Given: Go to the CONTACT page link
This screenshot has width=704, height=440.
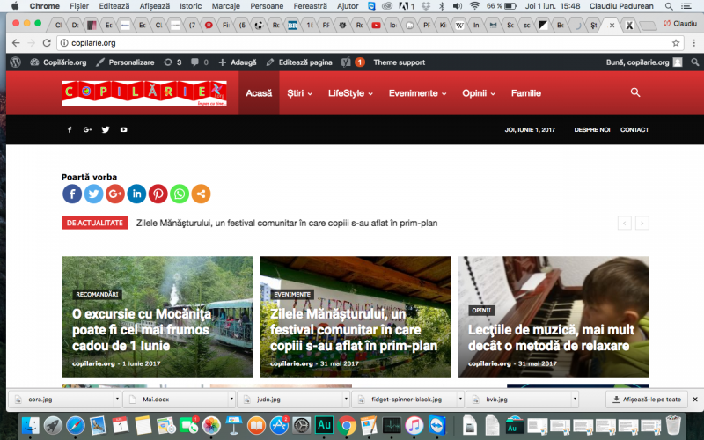Looking at the screenshot, I should (634, 130).
